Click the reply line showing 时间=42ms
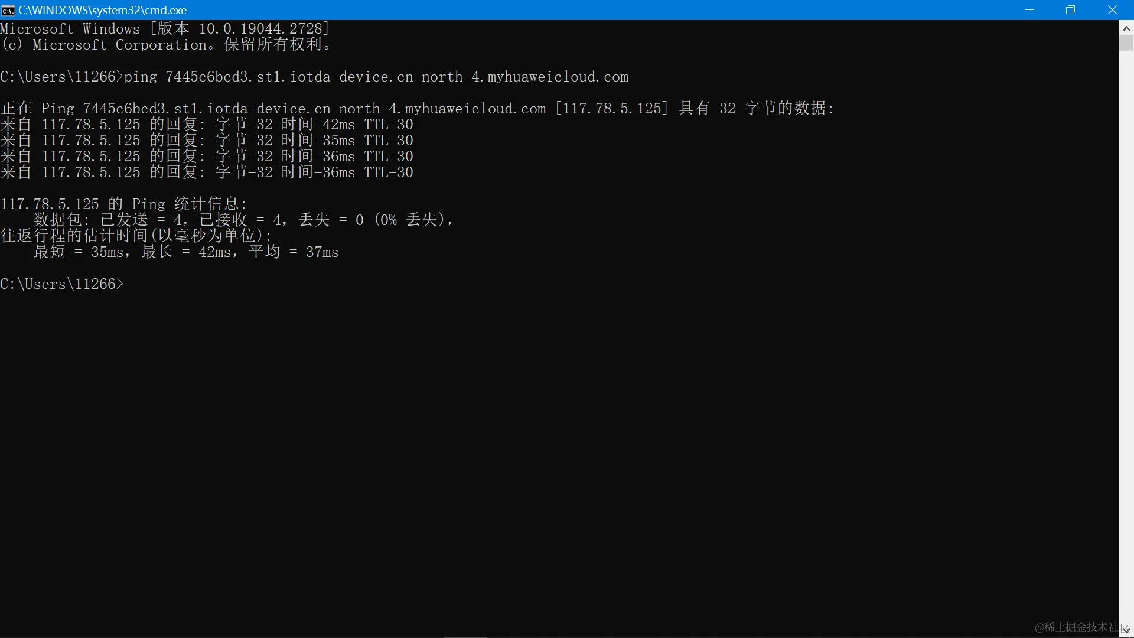This screenshot has width=1134, height=638. click(207, 125)
